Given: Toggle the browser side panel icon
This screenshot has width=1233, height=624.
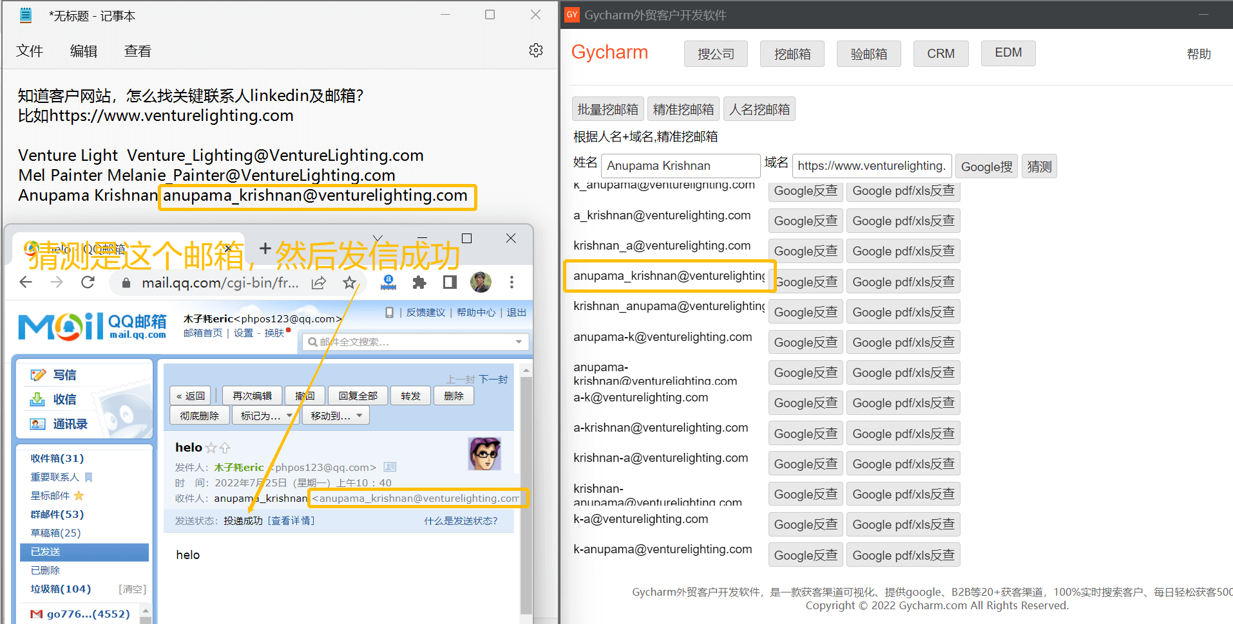Looking at the screenshot, I should 450,282.
